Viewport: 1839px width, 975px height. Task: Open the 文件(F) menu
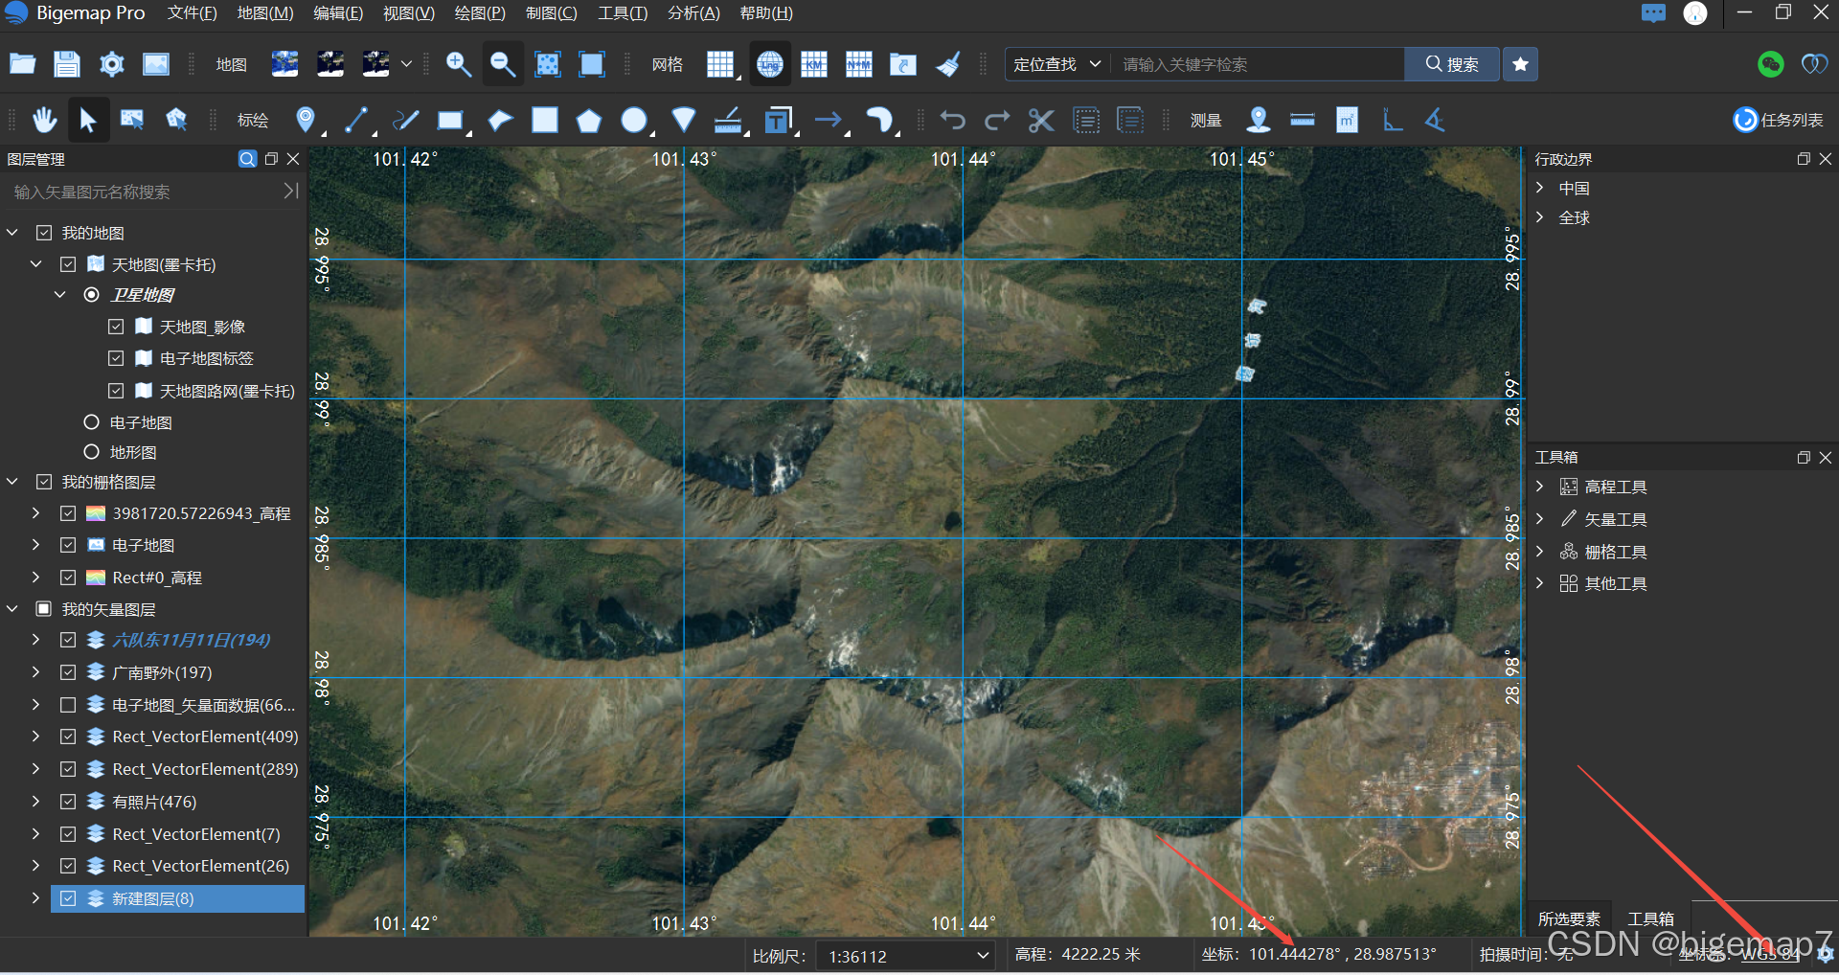point(192,13)
